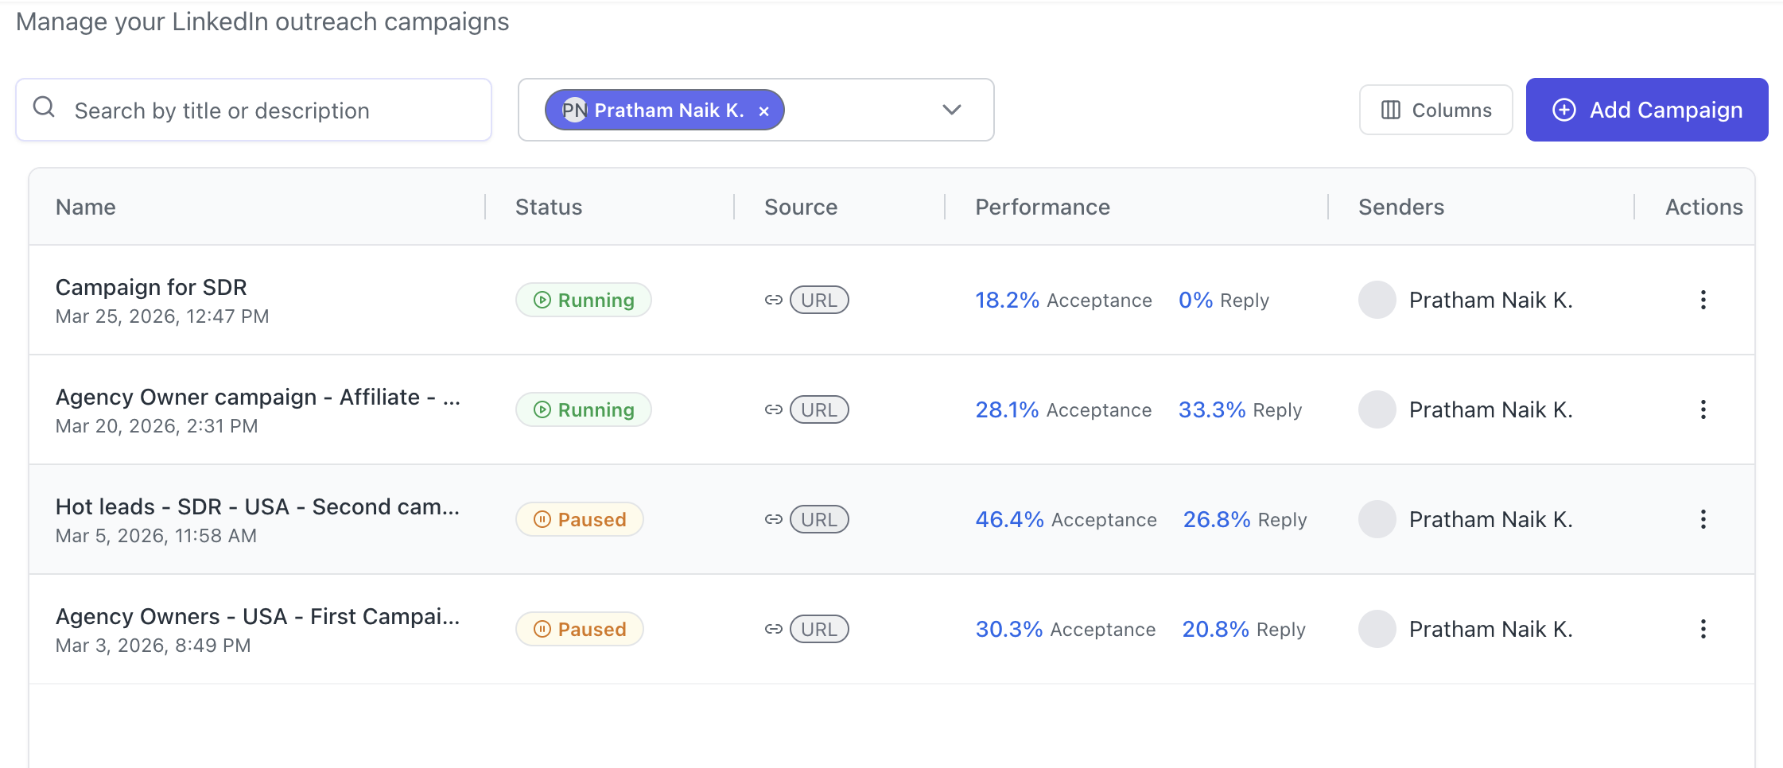Click Running status badge for Campaign for SDR
This screenshot has width=1783, height=768.
click(583, 300)
